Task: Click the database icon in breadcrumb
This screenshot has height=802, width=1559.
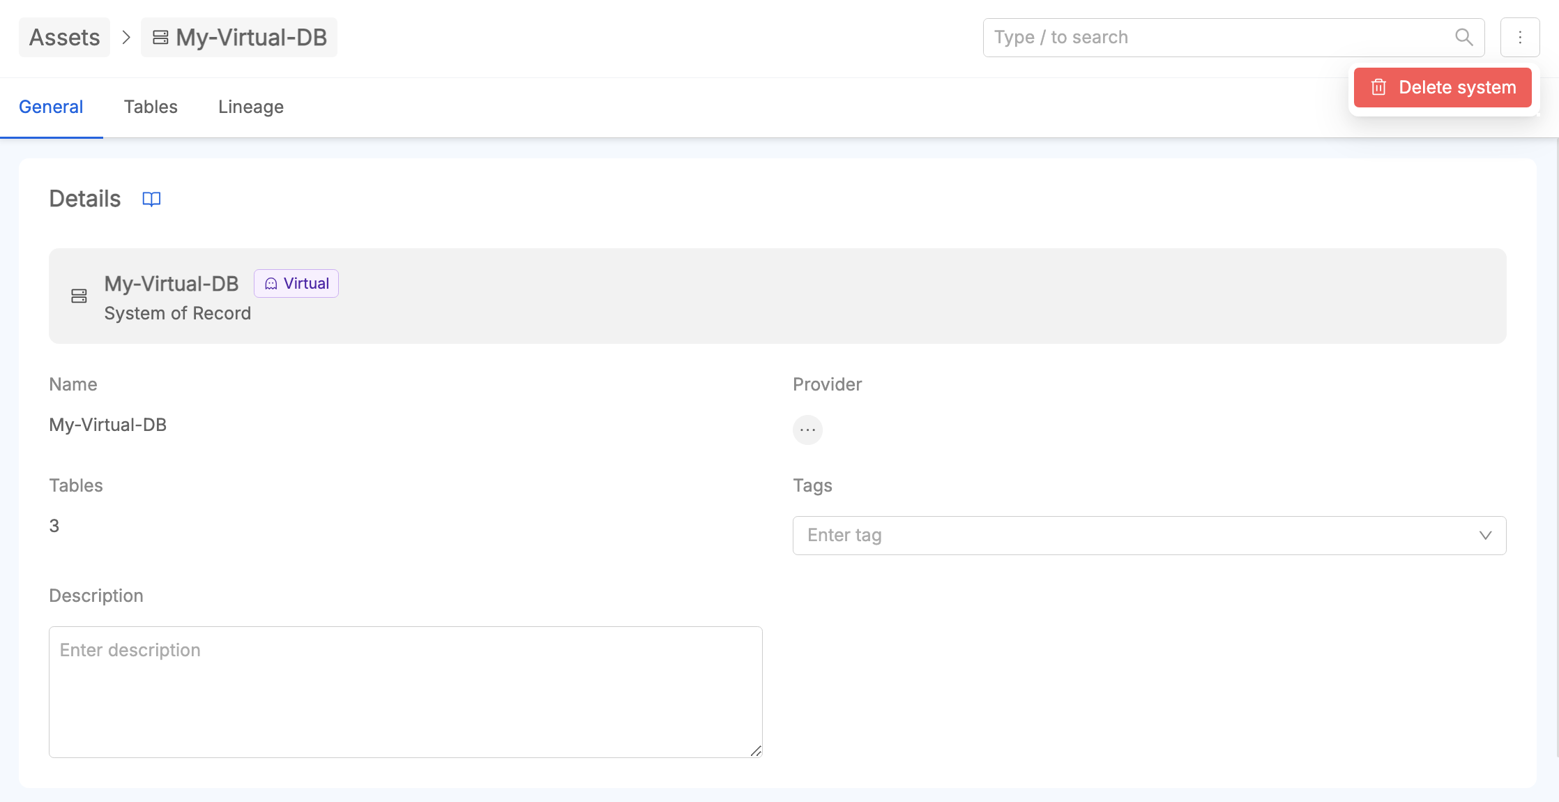Action: [160, 38]
